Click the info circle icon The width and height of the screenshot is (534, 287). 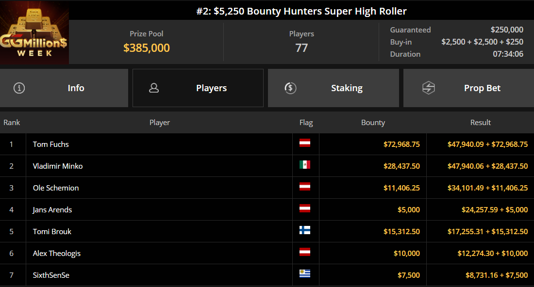[19, 88]
